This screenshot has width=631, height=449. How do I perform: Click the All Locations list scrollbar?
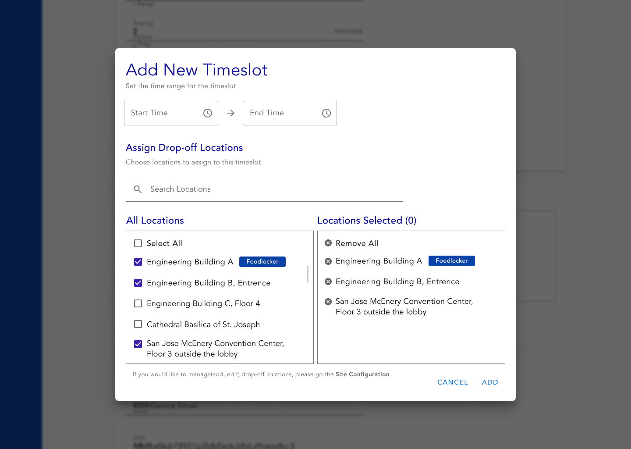308,274
